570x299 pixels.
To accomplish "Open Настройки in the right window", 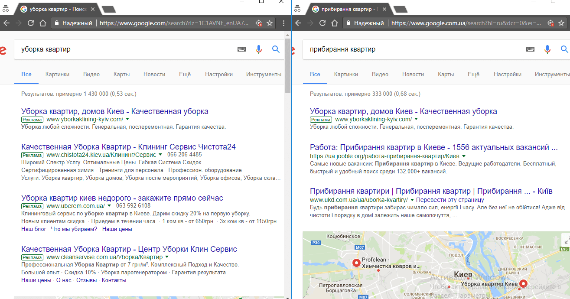I will pos(508,74).
